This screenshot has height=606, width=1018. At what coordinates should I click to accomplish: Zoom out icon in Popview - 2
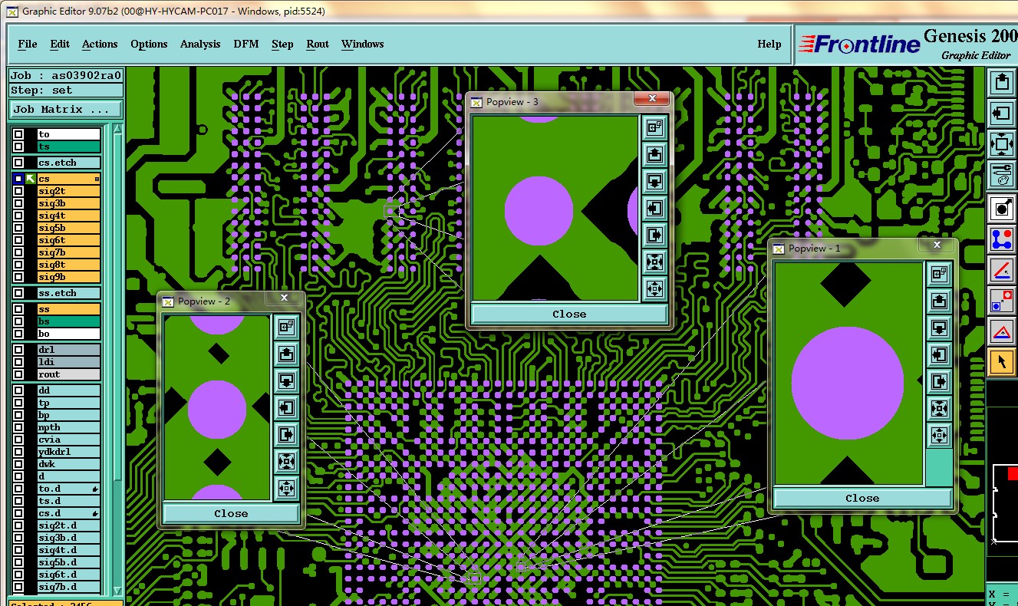tap(286, 488)
